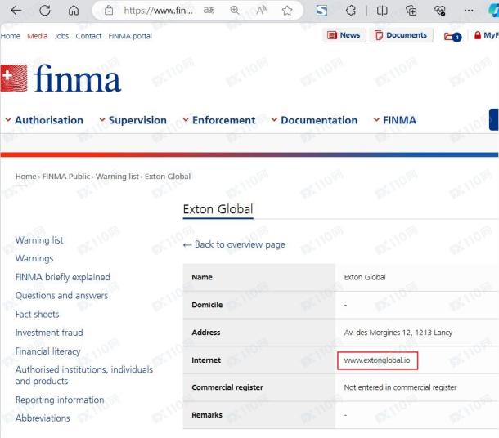Image resolution: width=499 pixels, height=438 pixels.
Task: Open Investment fraud in sidebar
Action: [x=49, y=333]
